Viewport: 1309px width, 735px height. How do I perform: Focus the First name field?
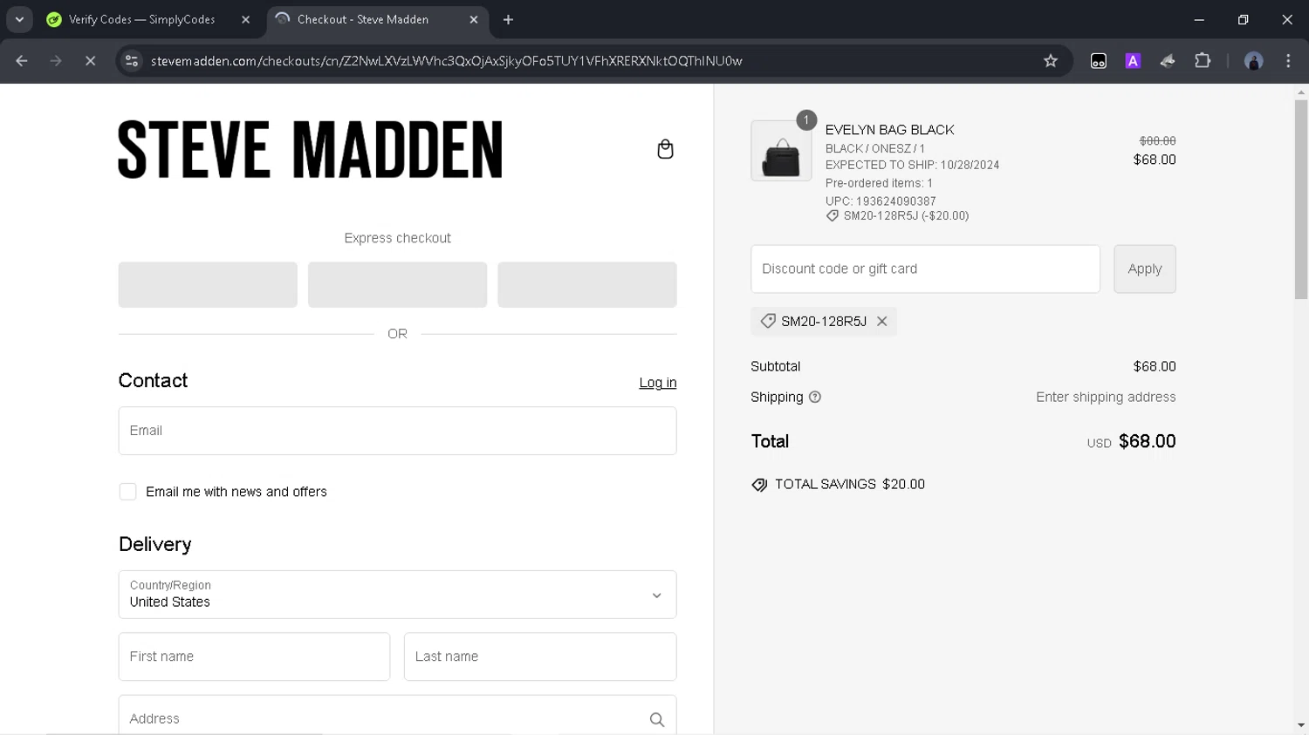click(254, 657)
